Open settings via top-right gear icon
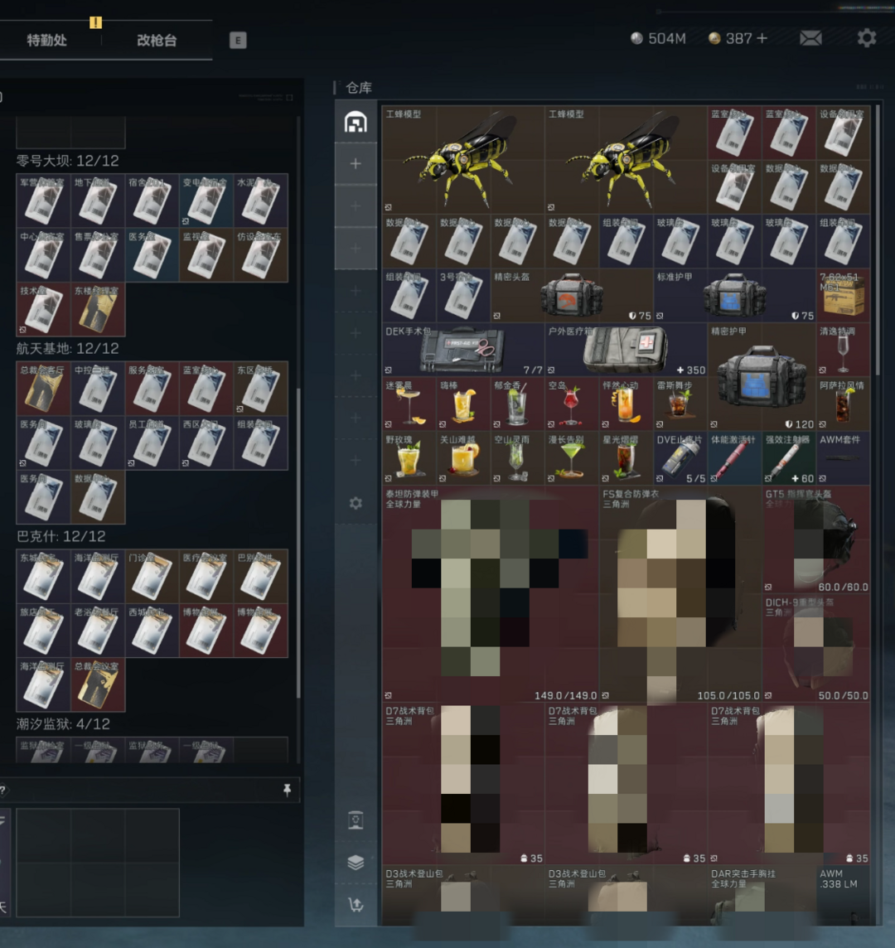This screenshot has height=948, width=895. pos(866,38)
